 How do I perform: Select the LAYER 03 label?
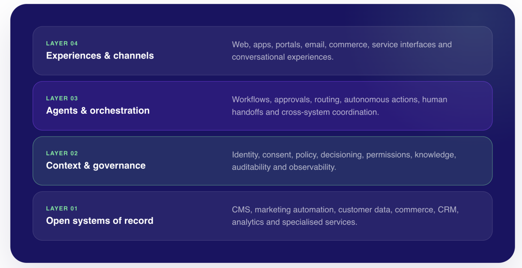click(x=62, y=98)
